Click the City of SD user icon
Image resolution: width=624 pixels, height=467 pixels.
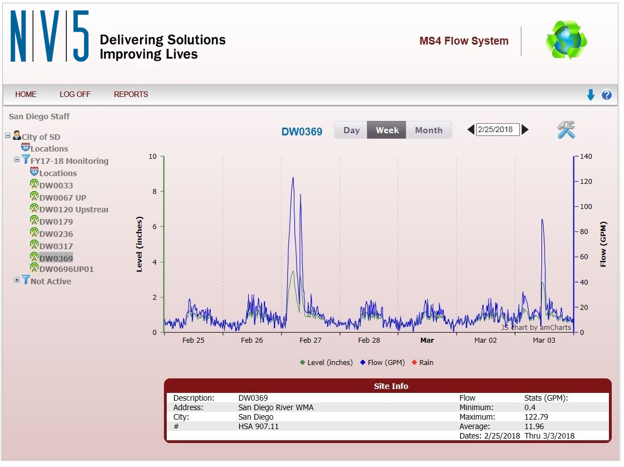pos(18,135)
